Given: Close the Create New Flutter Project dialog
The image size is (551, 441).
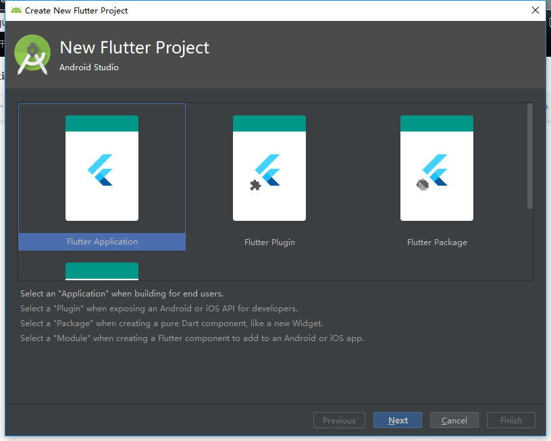Looking at the screenshot, I should pyautogui.click(x=535, y=10).
